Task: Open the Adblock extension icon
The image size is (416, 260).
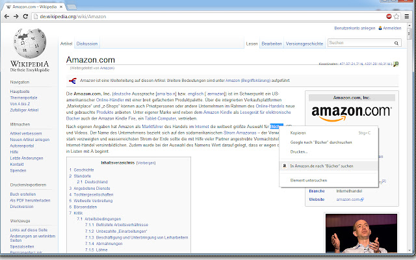Action: click(389, 16)
